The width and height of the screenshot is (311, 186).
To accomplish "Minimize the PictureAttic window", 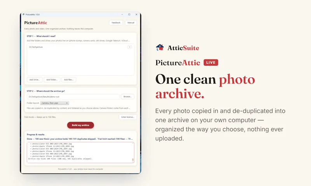I will click(122, 14).
